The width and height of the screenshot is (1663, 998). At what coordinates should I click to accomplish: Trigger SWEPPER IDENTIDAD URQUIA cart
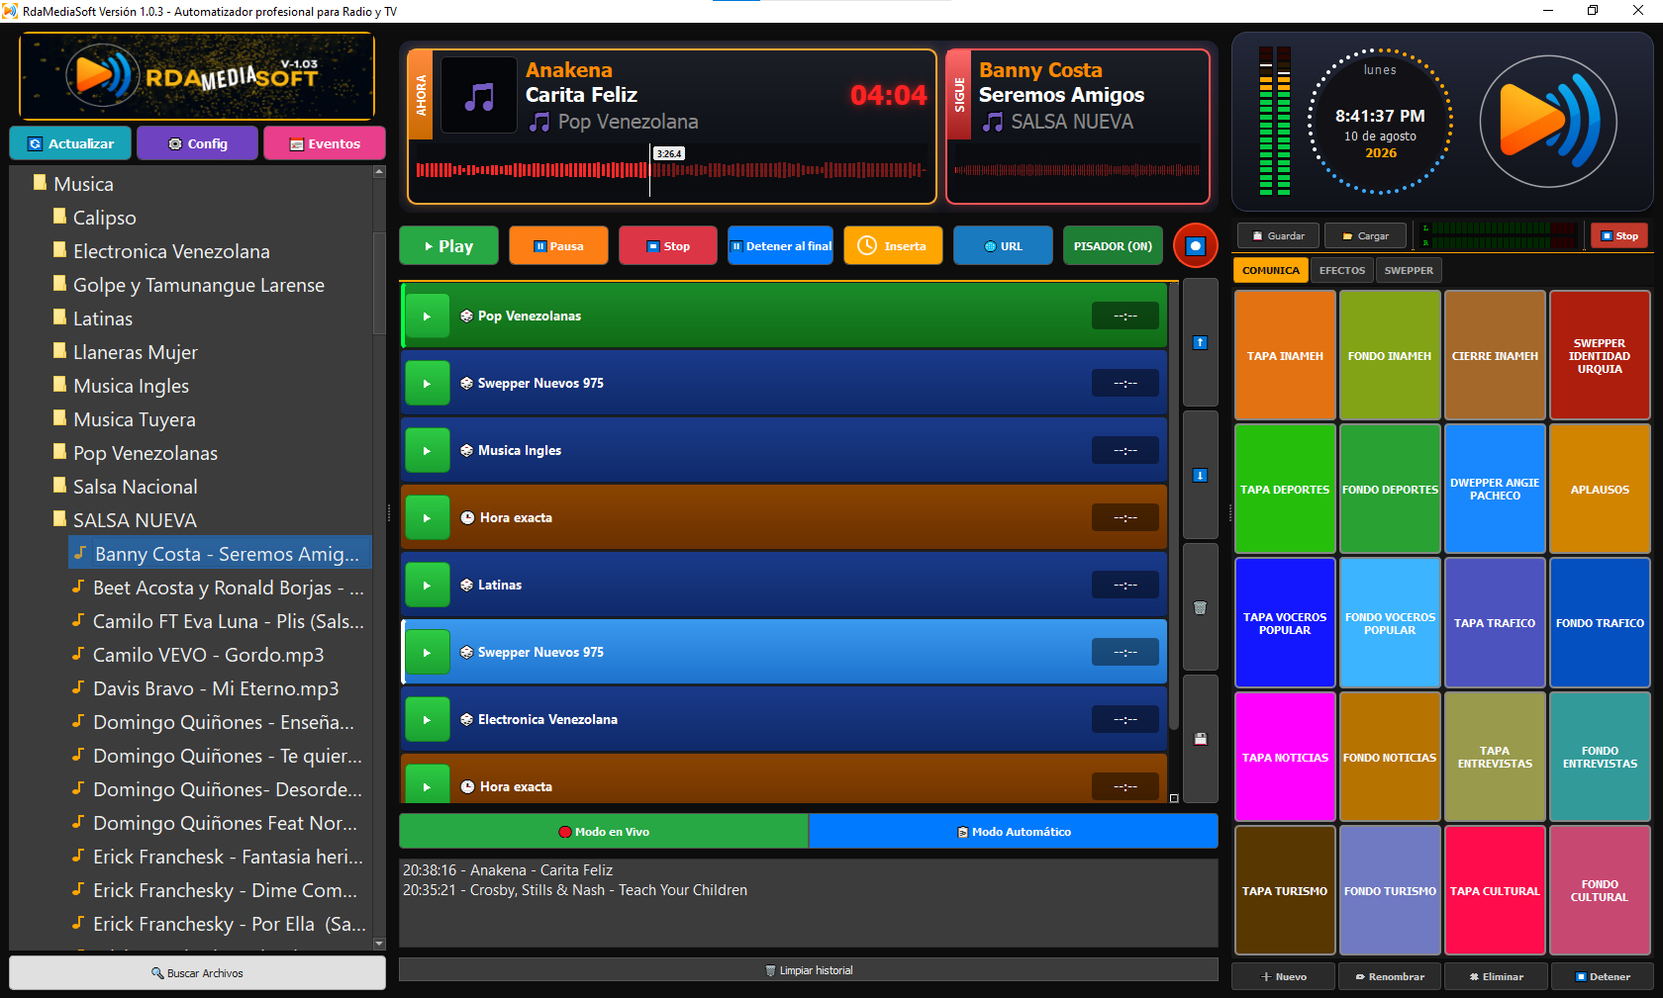point(1600,356)
